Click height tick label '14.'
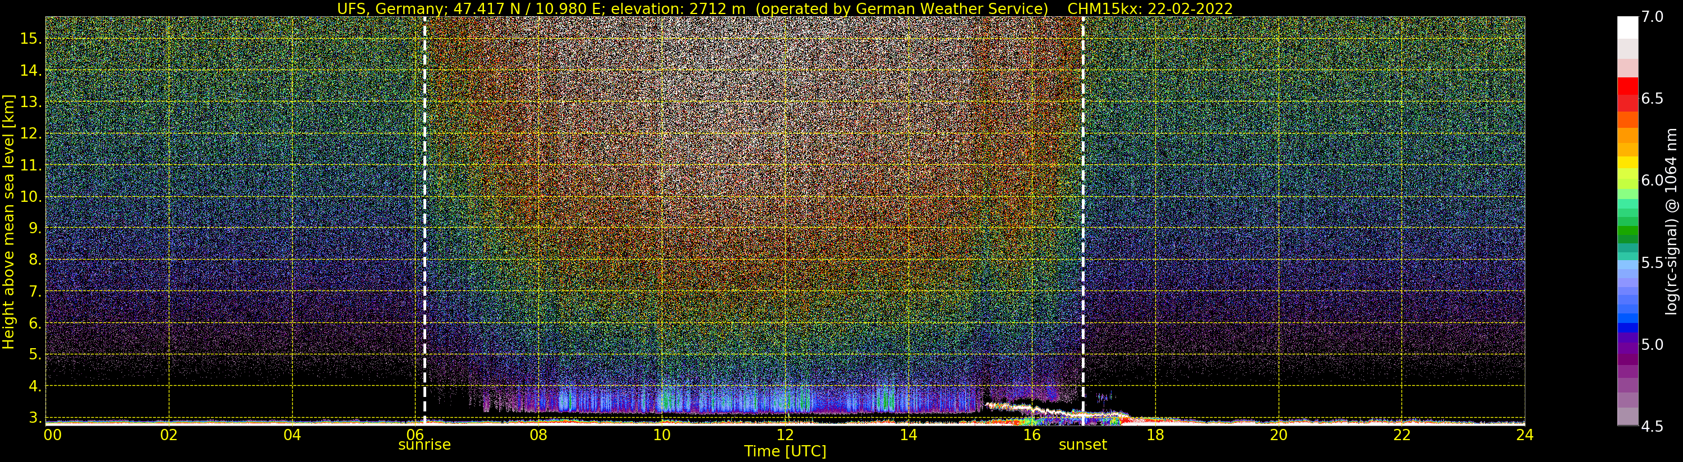 click(x=30, y=70)
